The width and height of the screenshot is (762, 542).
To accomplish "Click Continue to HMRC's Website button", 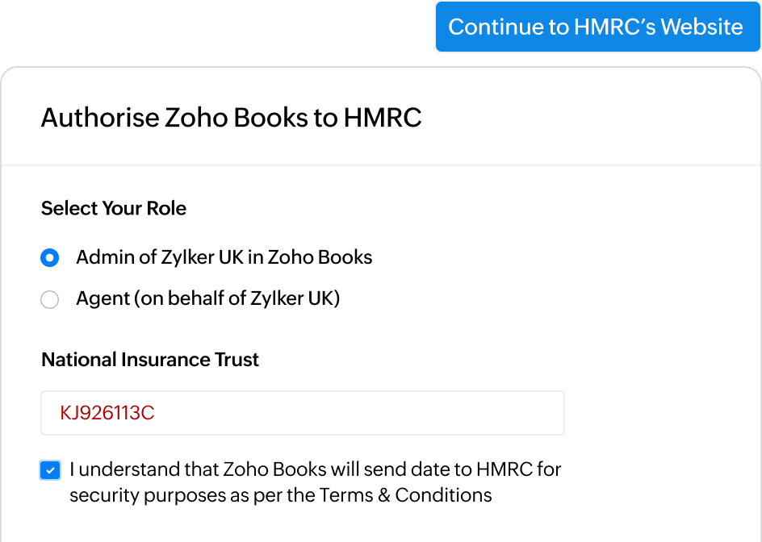I will point(596,27).
